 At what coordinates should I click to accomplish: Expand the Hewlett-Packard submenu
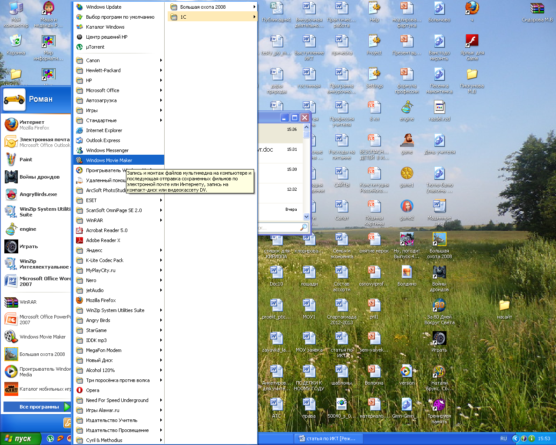tap(119, 70)
